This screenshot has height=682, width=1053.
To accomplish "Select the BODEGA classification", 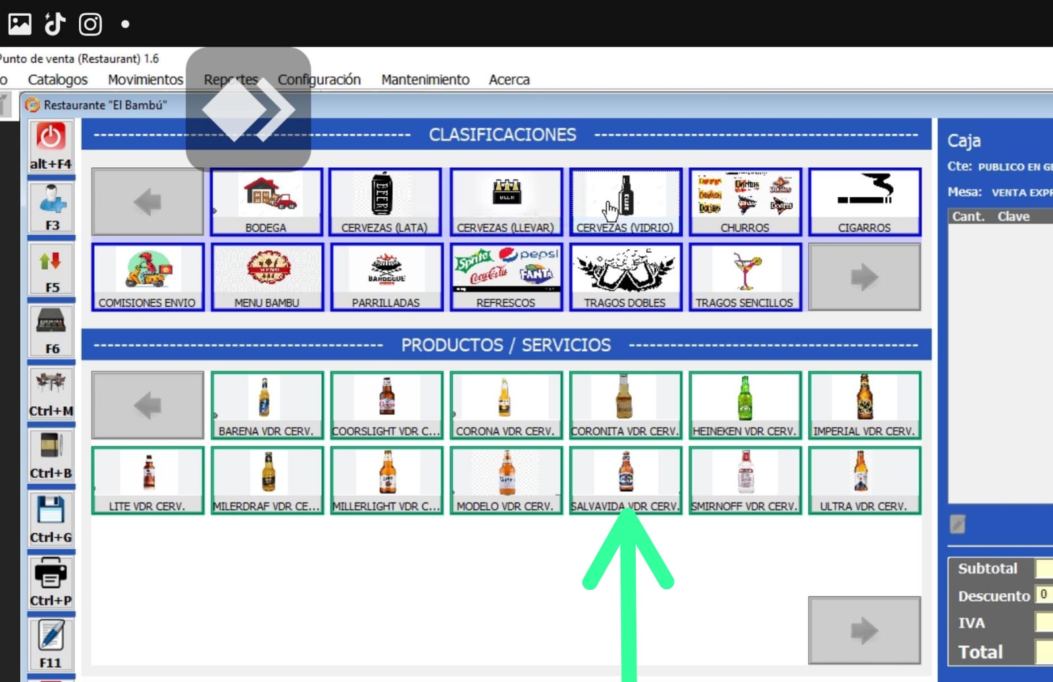I will [x=267, y=202].
